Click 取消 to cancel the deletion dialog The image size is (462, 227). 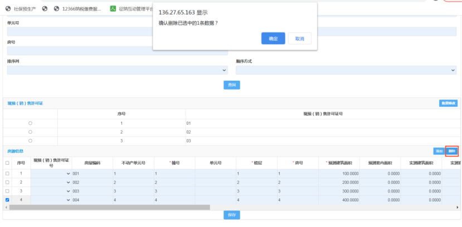(299, 38)
